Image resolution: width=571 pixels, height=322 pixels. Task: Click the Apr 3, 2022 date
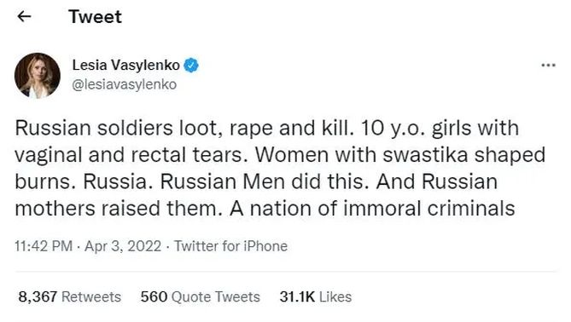coord(123,246)
